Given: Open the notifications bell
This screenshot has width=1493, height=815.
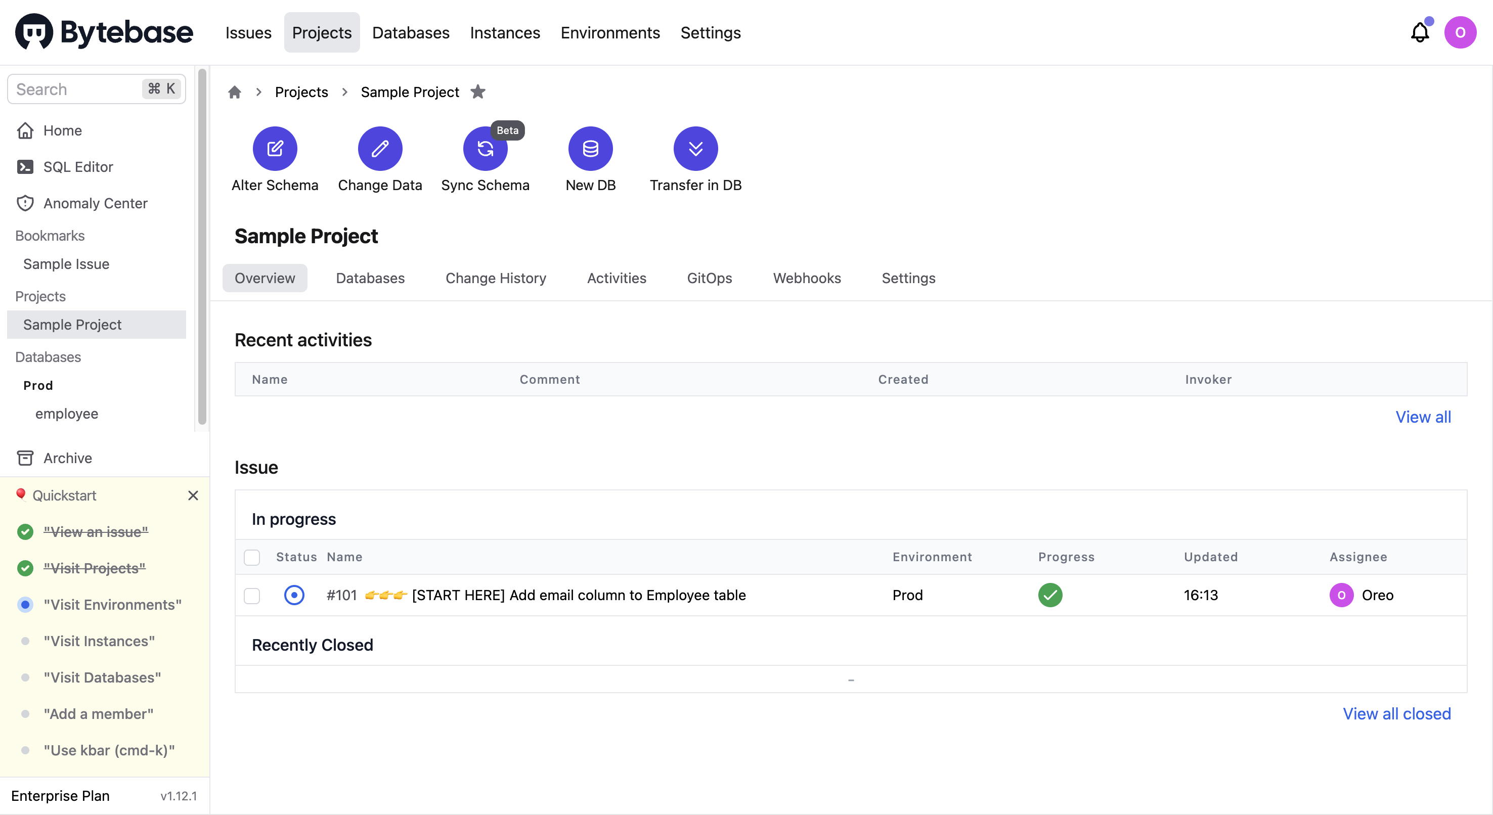Looking at the screenshot, I should [1419, 32].
